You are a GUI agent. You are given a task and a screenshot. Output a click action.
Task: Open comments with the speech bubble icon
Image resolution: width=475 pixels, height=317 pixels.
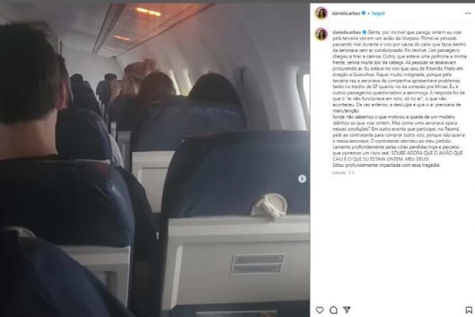point(333,309)
